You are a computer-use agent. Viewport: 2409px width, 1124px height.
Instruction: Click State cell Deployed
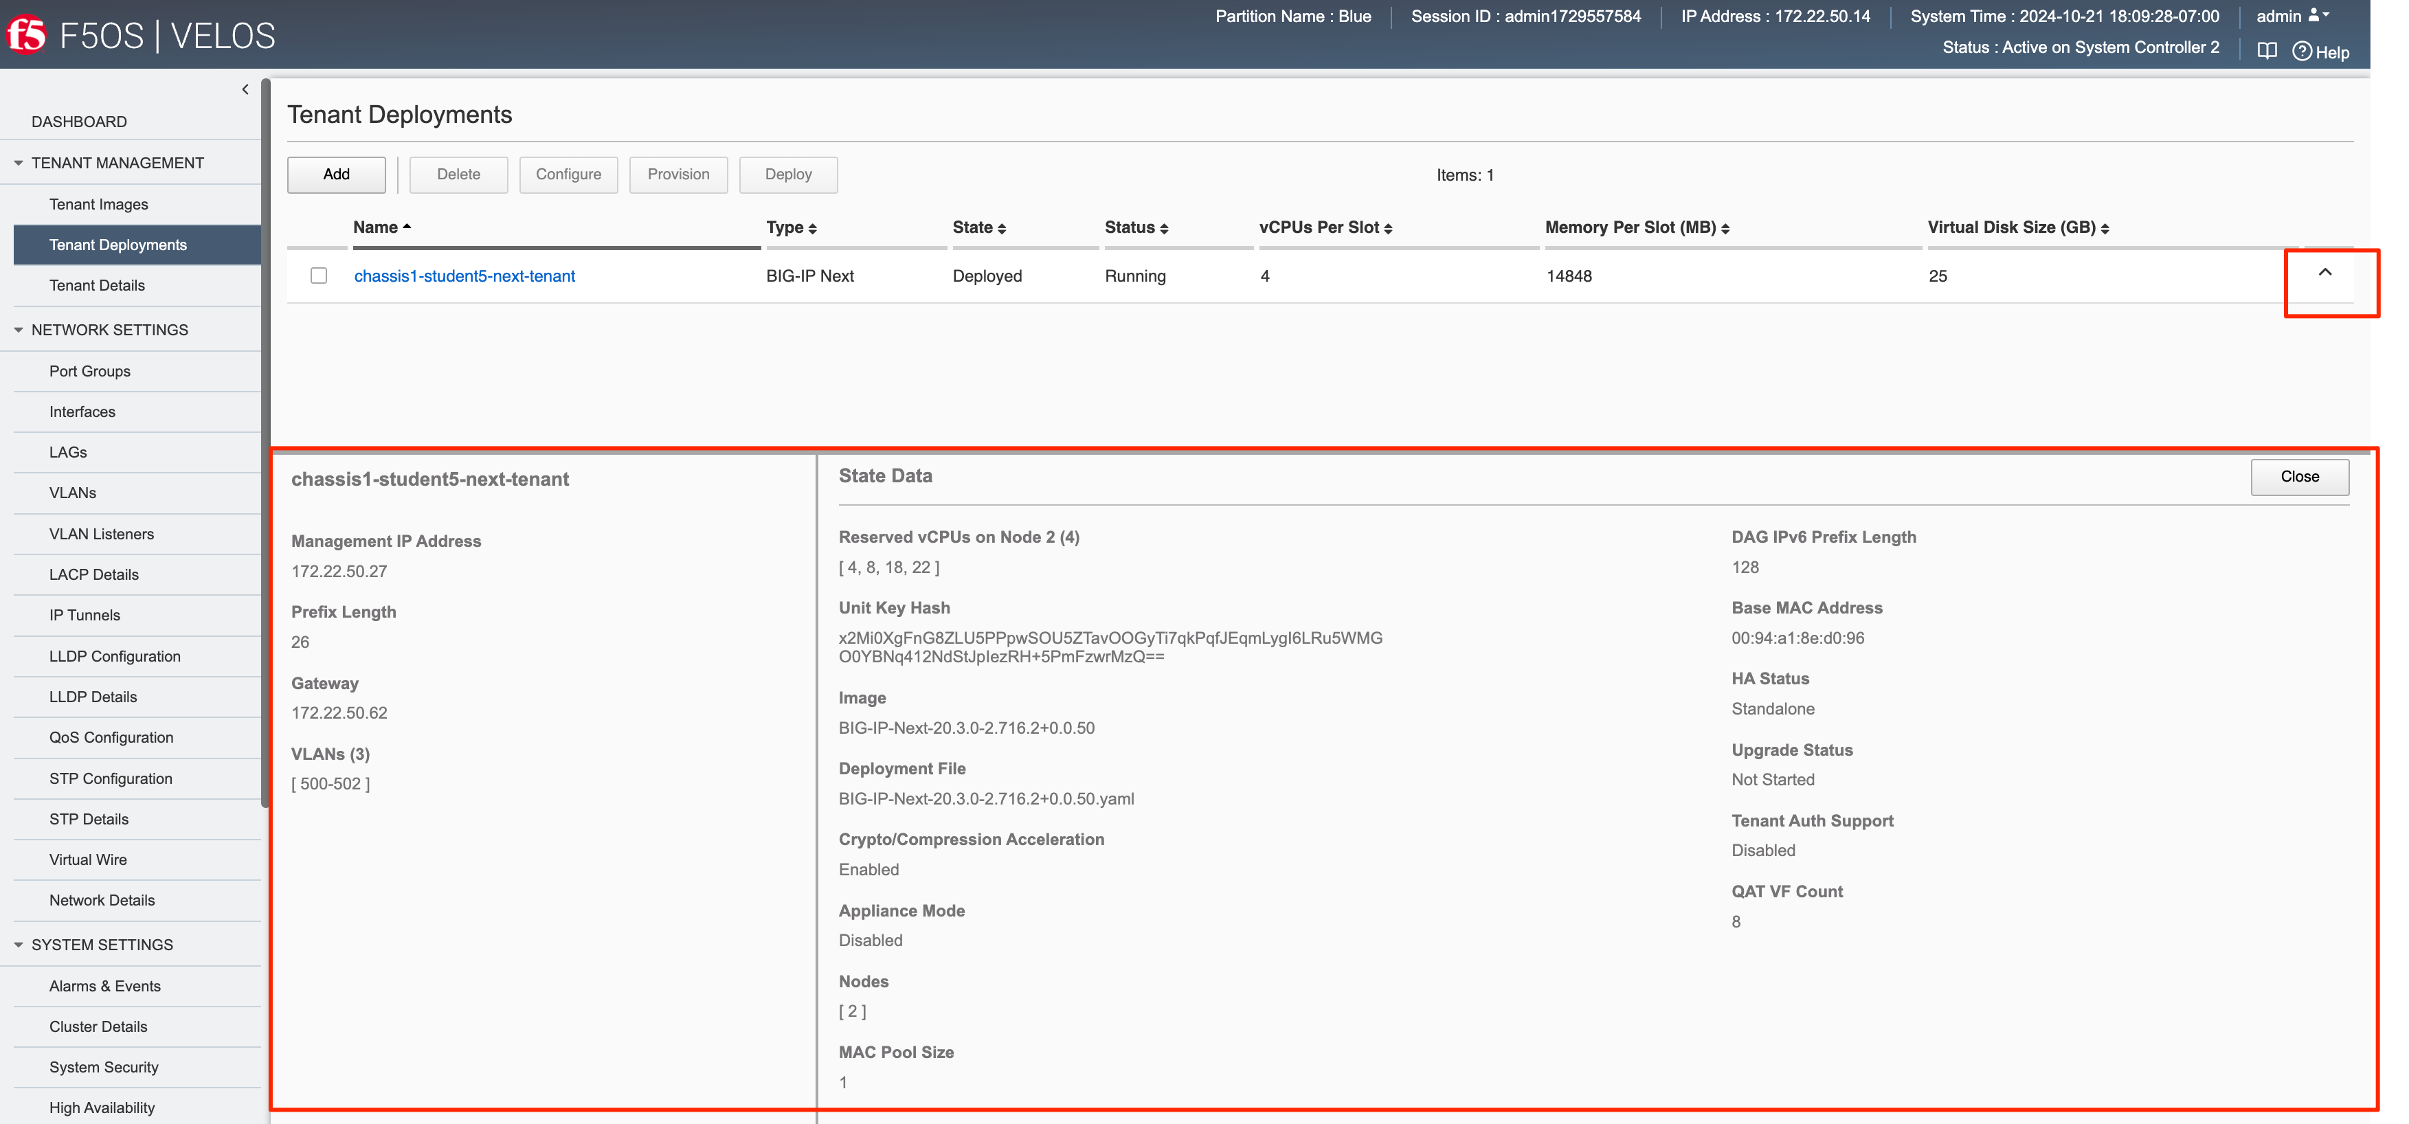point(987,276)
